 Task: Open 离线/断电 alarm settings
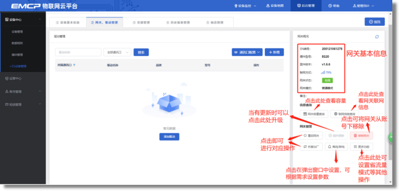tap(336, 147)
